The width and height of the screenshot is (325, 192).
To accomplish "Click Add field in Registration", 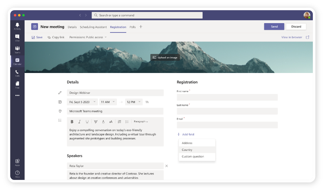I will (x=186, y=134).
